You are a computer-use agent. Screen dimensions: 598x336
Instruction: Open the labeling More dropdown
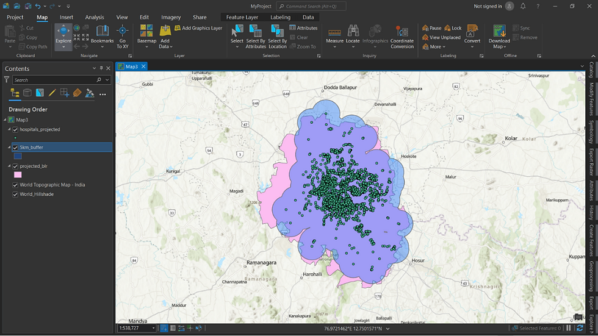[x=434, y=46]
